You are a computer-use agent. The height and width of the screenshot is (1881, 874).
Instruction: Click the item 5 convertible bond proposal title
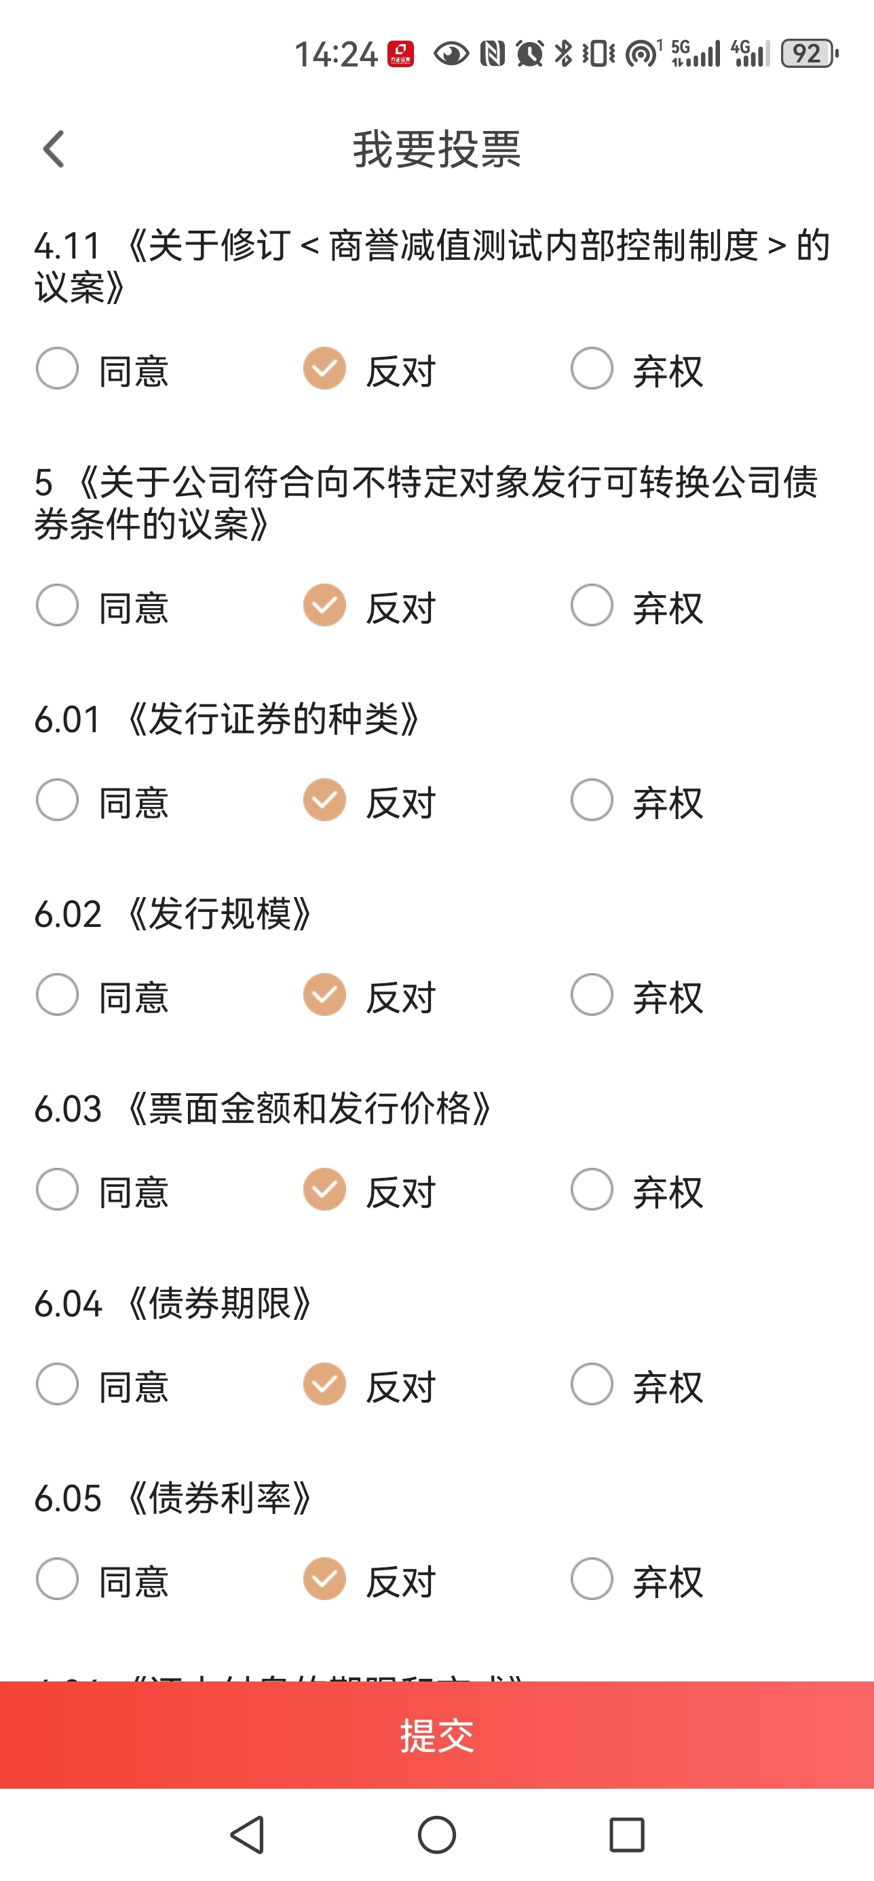426,502
